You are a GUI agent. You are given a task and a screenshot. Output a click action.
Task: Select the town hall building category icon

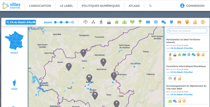[101, 22]
